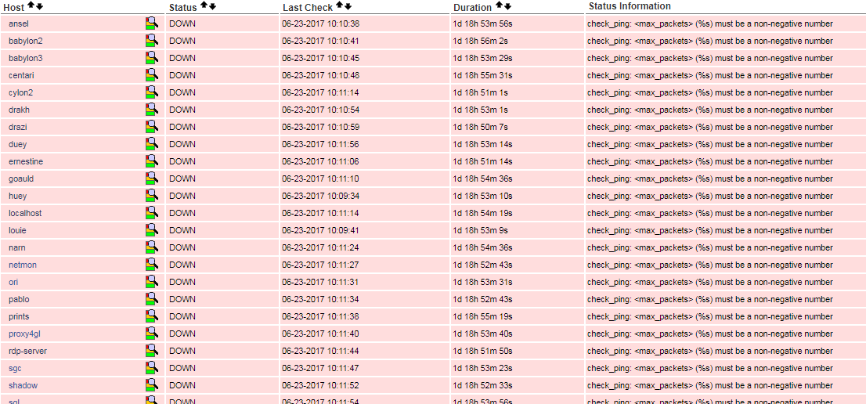The height and width of the screenshot is (404, 866).
Task: View the service details icon for shadow
Action: point(151,385)
